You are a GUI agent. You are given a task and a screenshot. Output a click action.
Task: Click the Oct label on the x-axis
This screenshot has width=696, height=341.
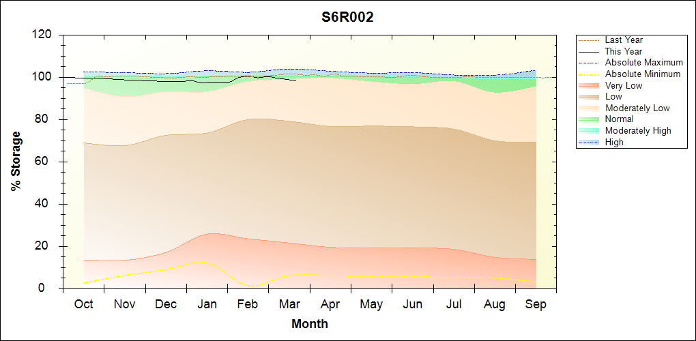[83, 304]
